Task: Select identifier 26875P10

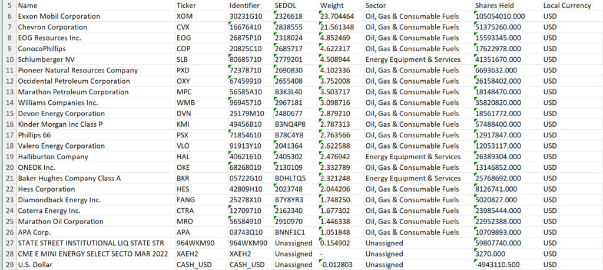Action: pos(250,38)
